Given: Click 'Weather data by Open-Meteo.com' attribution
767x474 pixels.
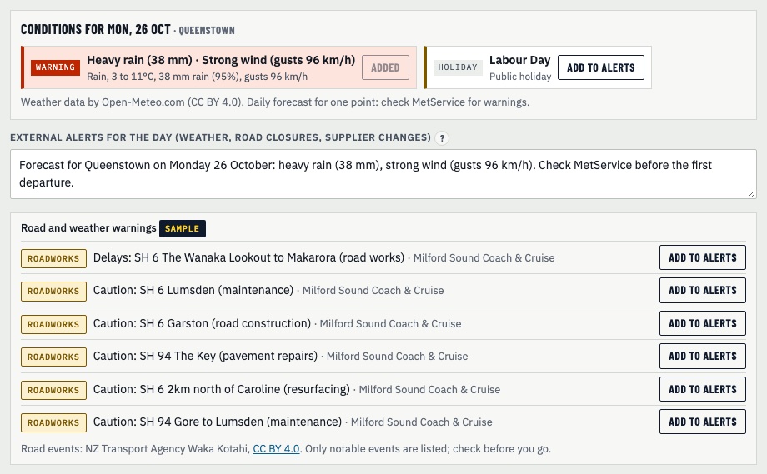Looking at the screenshot, I should point(275,102).
